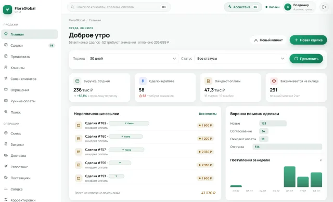Click the 1 900 ₽ amount badge
Viewport: 333px width, 202px height.
click(x=205, y=125)
